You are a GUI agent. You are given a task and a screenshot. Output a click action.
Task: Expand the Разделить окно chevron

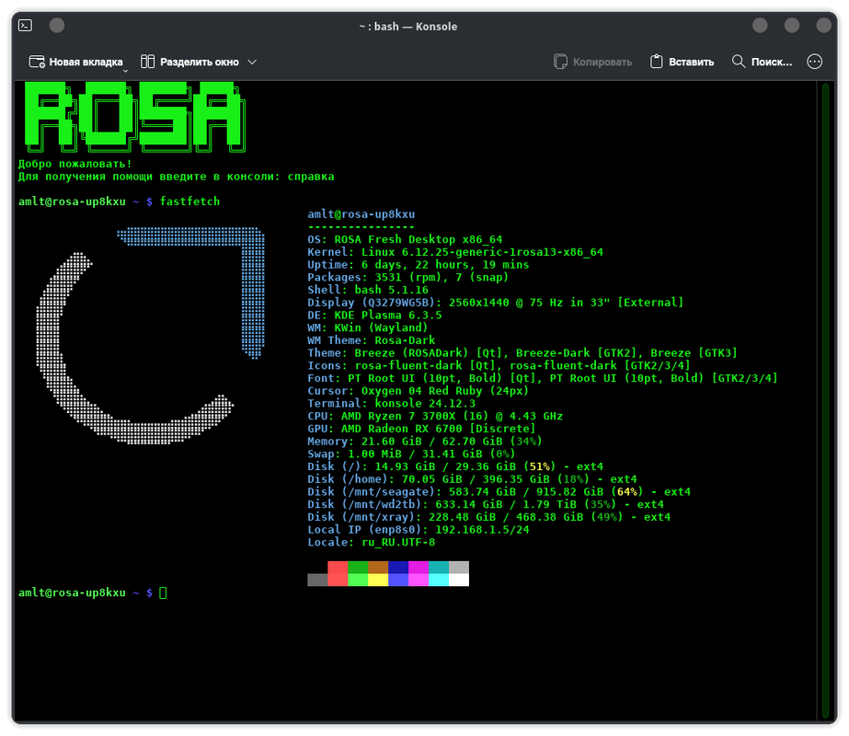click(252, 62)
